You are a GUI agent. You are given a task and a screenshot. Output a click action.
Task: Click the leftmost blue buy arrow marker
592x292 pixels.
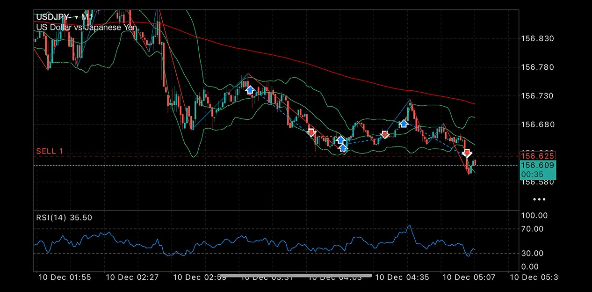click(x=250, y=89)
